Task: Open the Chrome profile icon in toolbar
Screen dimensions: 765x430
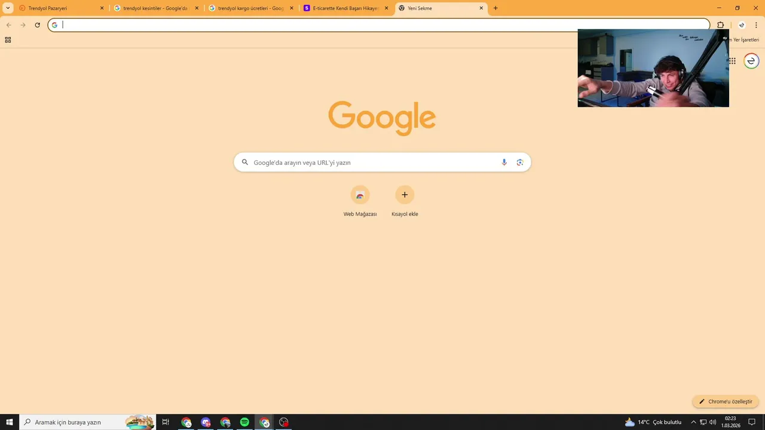Action: [x=742, y=25]
